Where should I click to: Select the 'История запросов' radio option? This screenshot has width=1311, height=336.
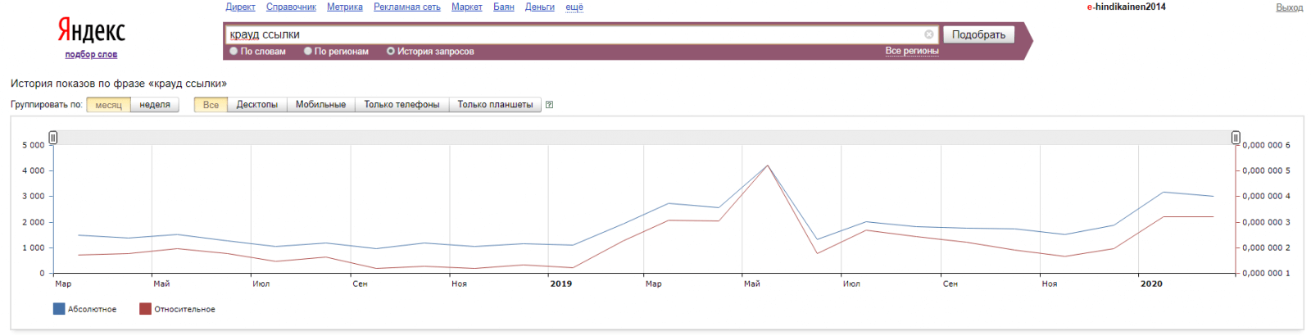point(430,51)
